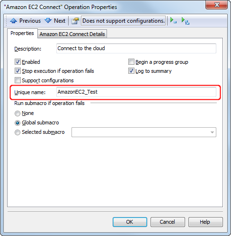The width and height of the screenshot is (231, 236).
Task: Select the None submacro option
Action: pyautogui.click(x=18, y=114)
